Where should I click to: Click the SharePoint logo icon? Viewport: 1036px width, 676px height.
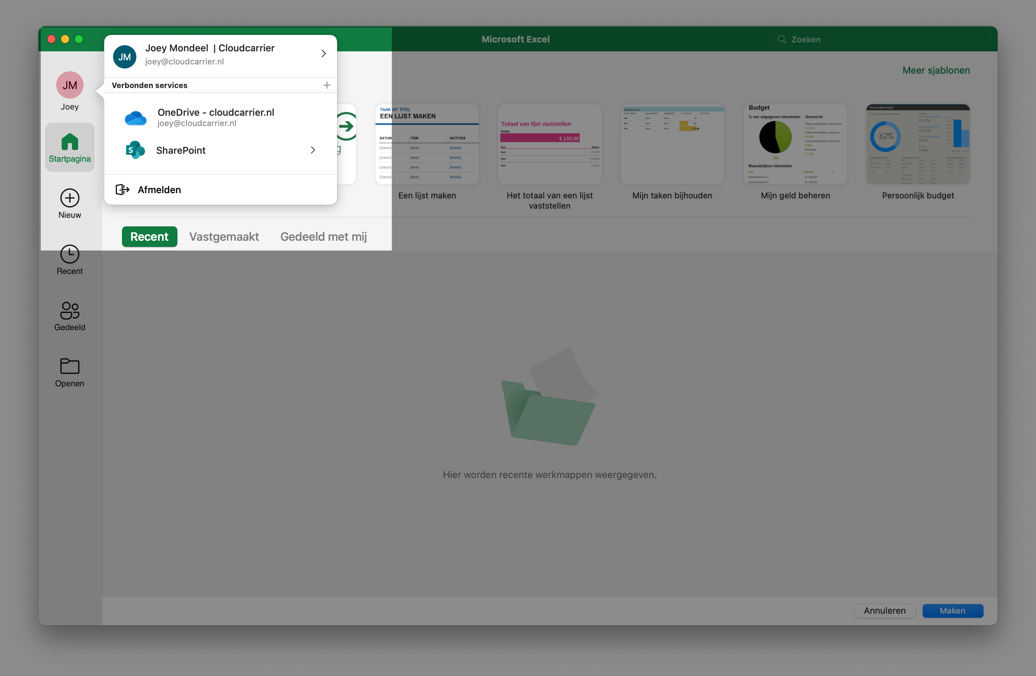135,150
